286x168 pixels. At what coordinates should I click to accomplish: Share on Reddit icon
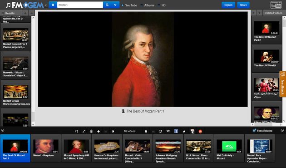click(192, 131)
